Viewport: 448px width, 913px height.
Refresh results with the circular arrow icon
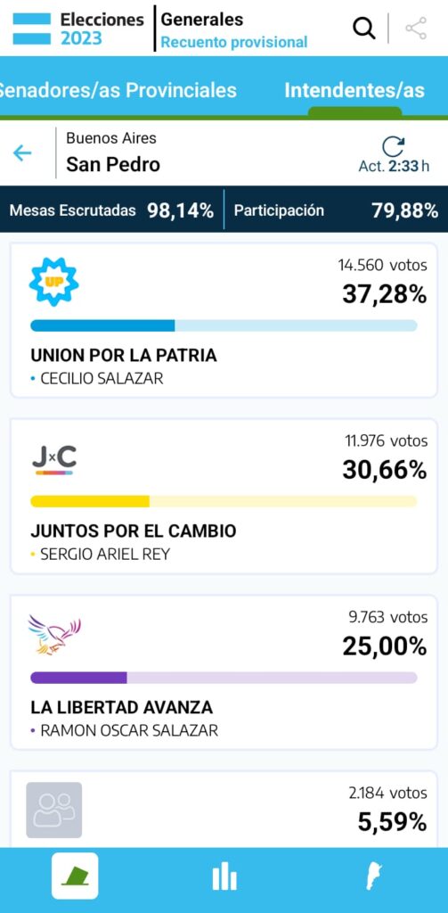(394, 146)
